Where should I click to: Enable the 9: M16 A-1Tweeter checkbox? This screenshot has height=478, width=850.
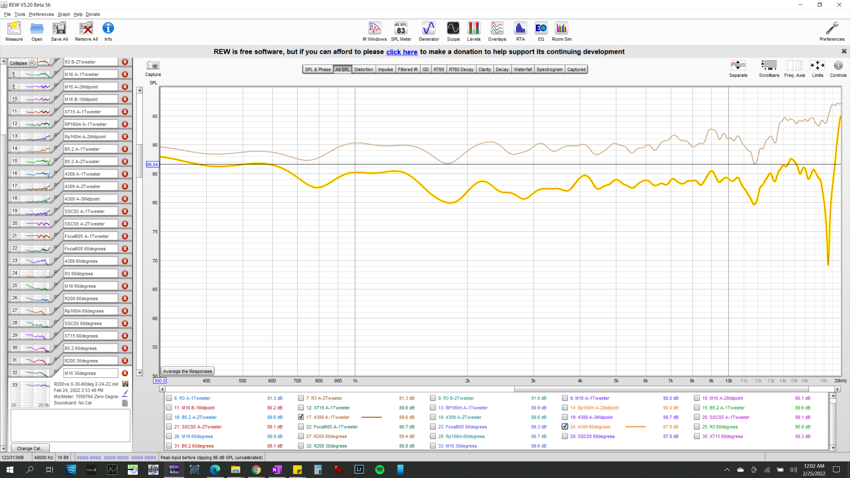point(565,398)
